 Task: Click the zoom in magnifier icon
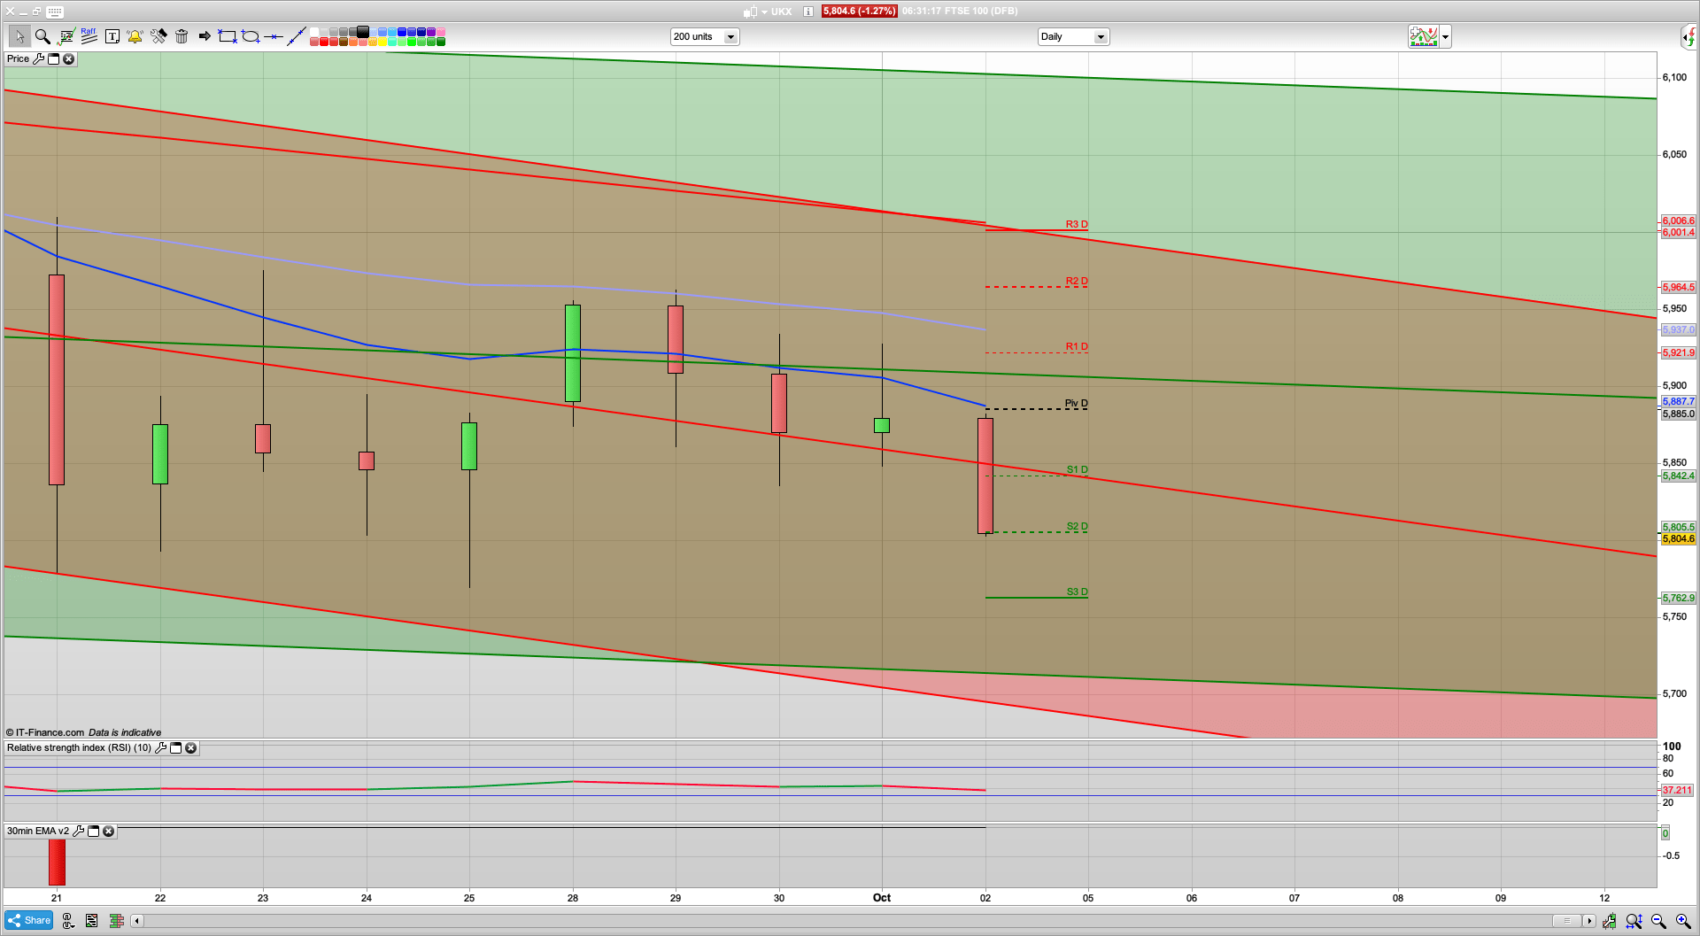pyautogui.click(x=1683, y=921)
